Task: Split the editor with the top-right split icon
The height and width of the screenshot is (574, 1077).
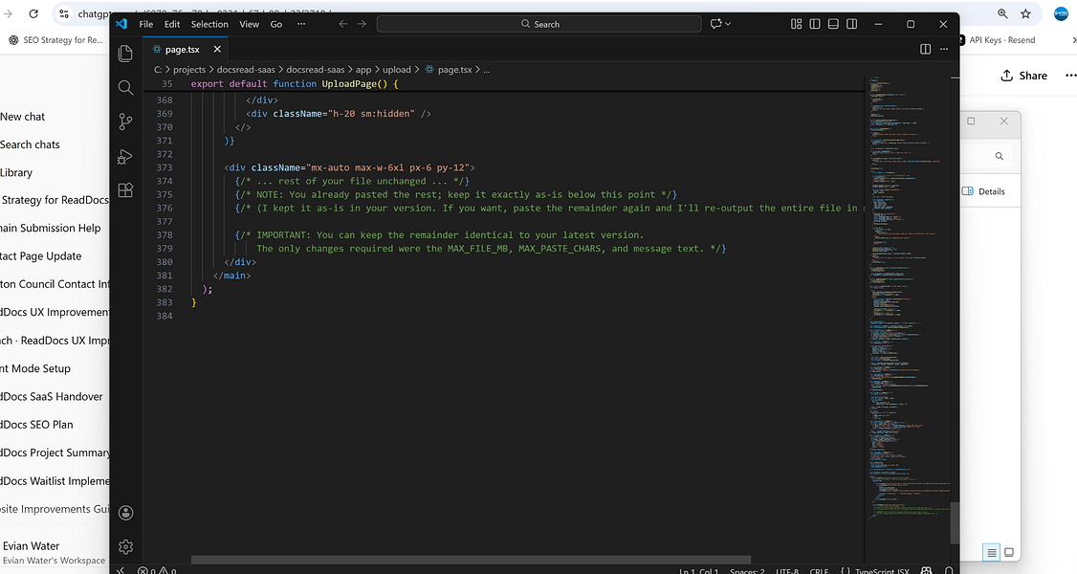Action: 925,49
